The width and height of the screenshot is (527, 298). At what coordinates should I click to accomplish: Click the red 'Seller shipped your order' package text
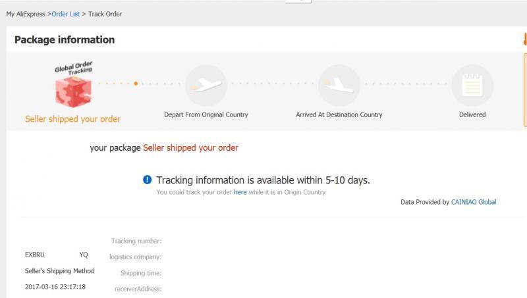(x=190, y=148)
